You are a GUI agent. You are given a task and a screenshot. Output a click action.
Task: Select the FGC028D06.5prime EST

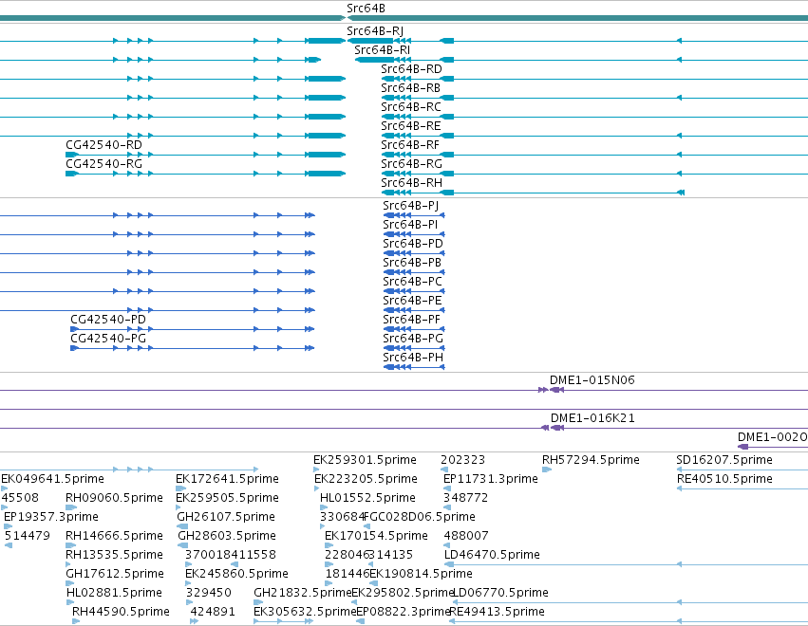coord(420,517)
